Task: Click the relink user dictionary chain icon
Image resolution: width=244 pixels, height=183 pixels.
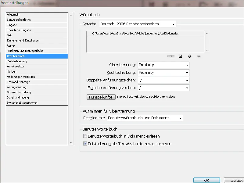Action: tap(171, 56)
